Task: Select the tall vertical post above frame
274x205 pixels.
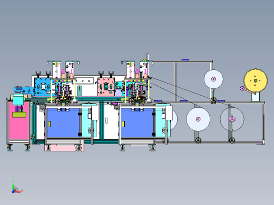Action: point(148,66)
